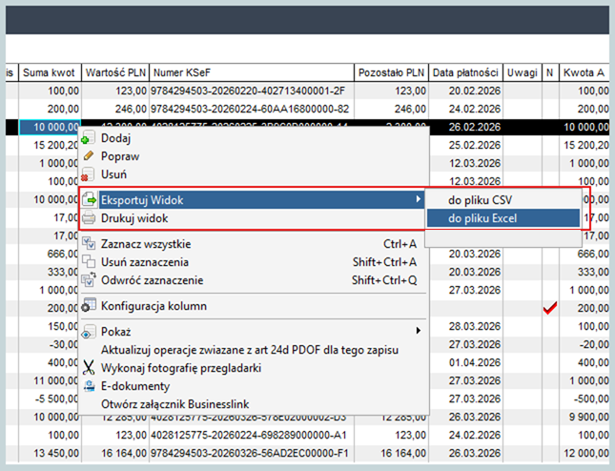615x471 pixels.
Task: Click the Odwróć zaznaczenie icon
Action: click(89, 280)
